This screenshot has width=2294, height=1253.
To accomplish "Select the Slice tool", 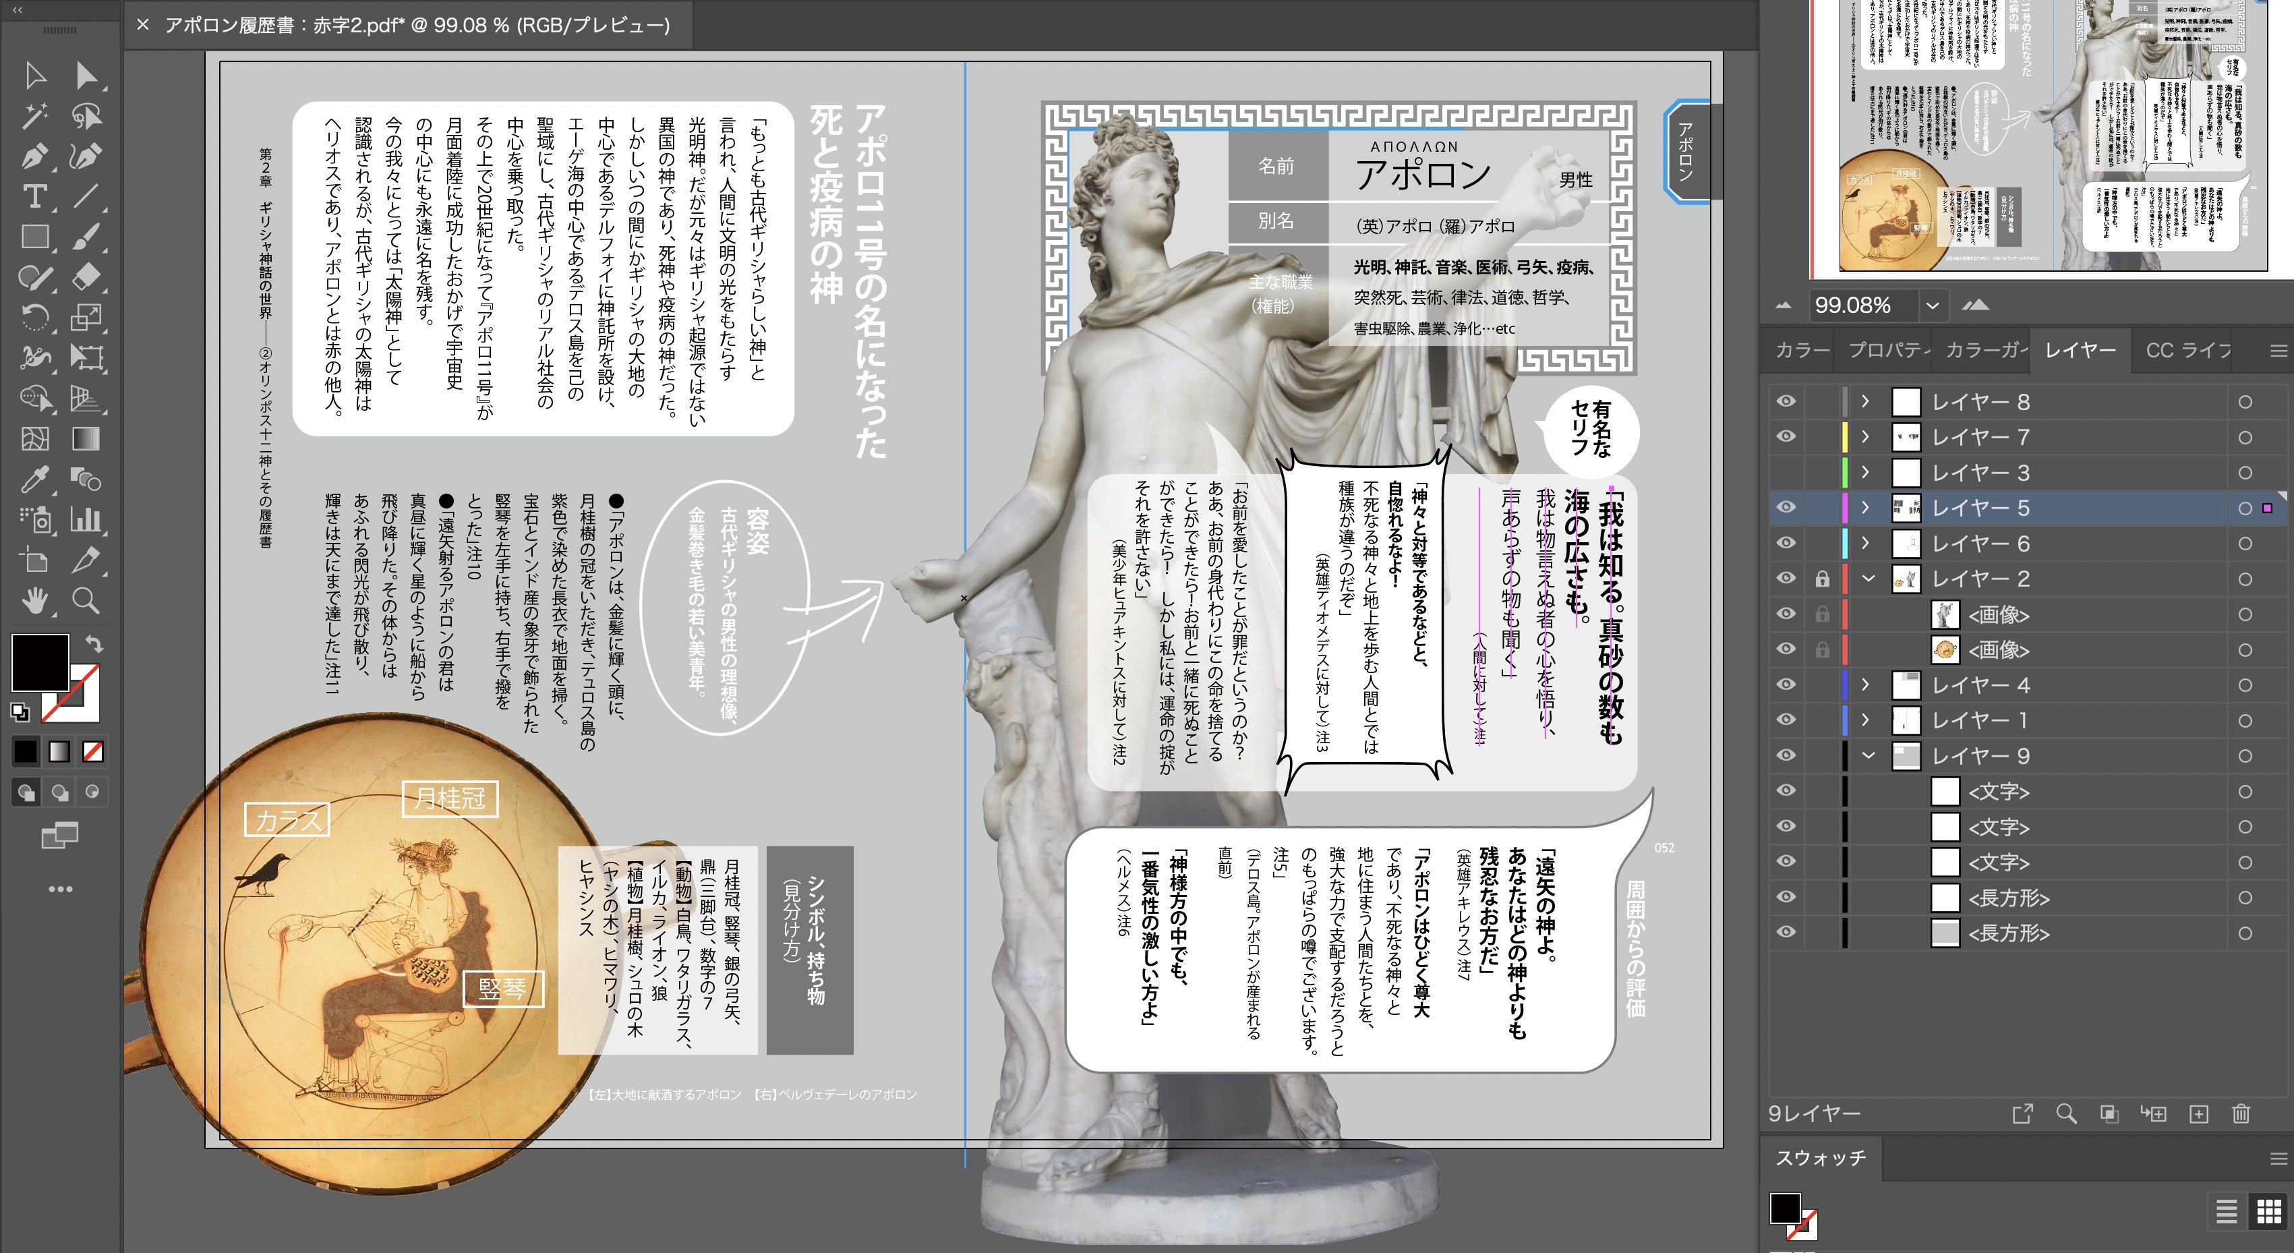I will tap(86, 560).
